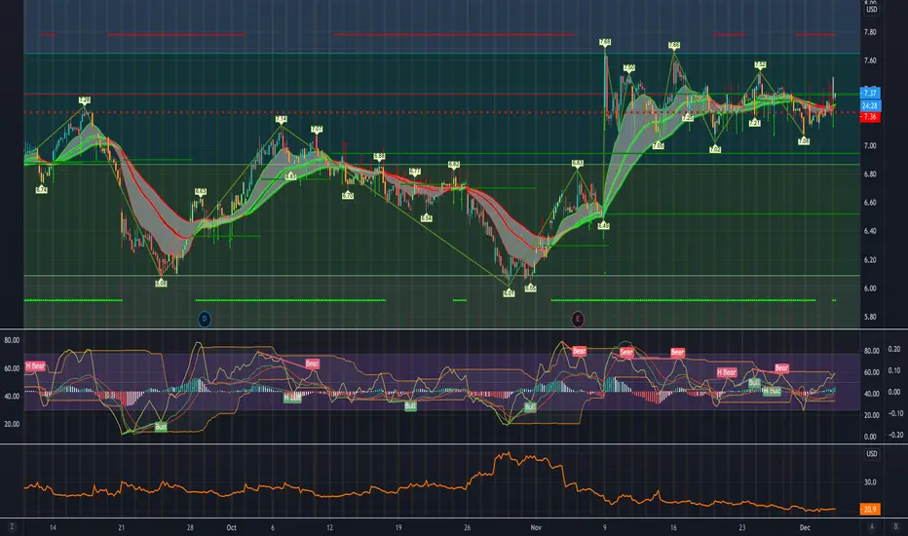Open the USD selector on bottom pane axis
The width and height of the screenshot is (908, 536).
point(872,454)
